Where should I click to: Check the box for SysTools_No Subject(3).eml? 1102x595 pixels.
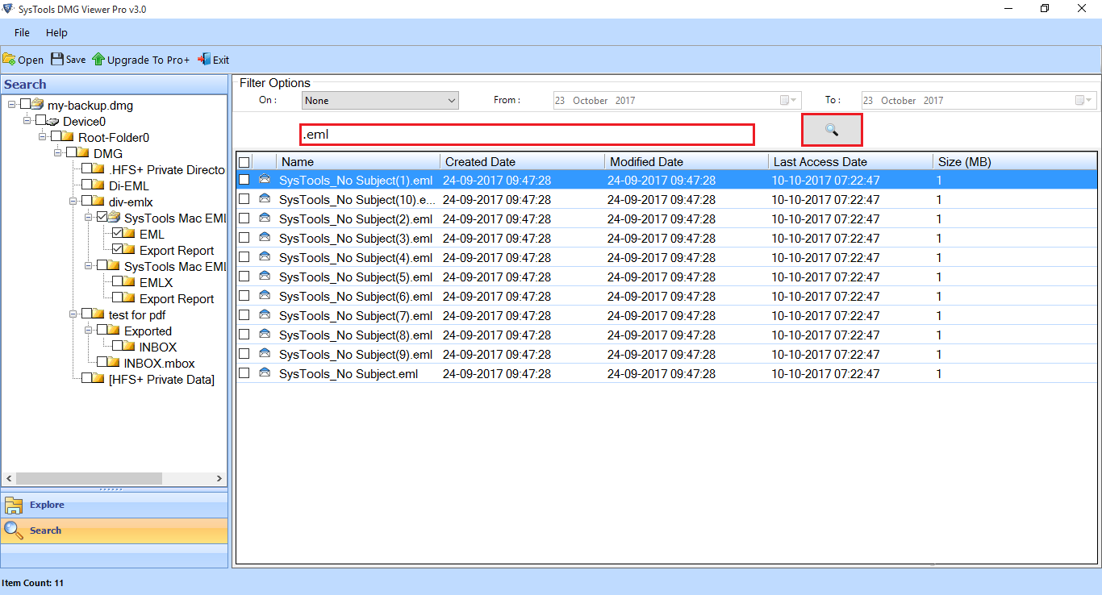coord(244,238)
